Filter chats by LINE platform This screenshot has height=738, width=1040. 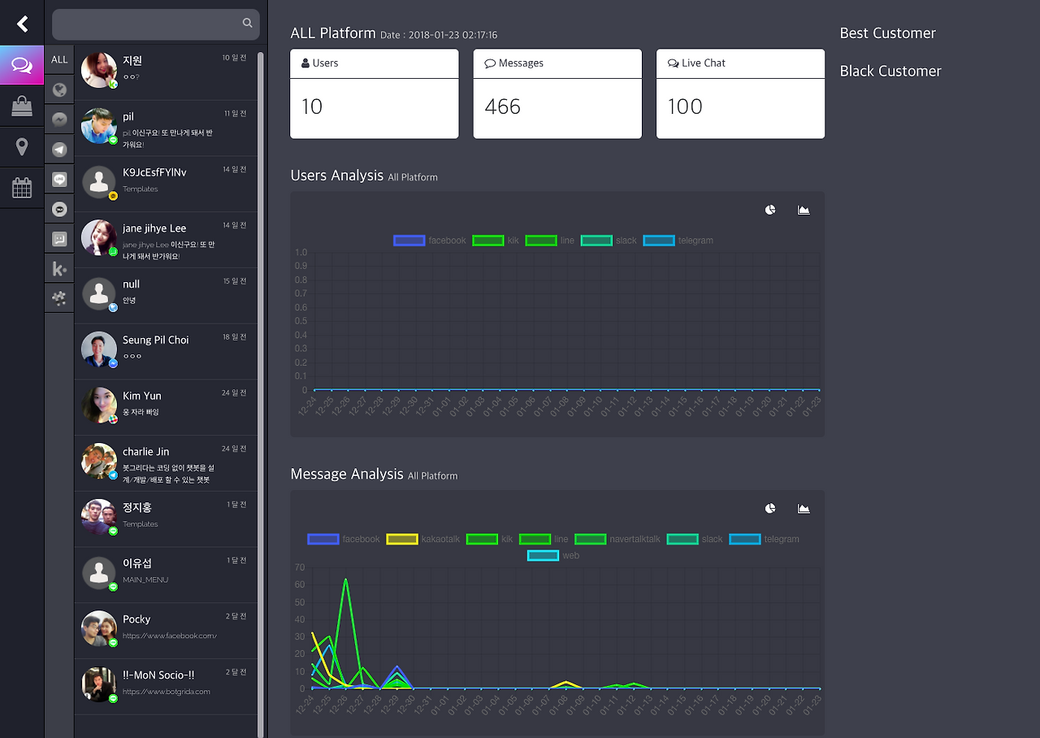click(59, 179)
